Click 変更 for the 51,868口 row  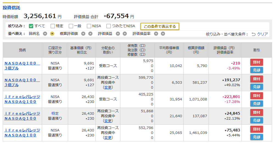(108, 121)
